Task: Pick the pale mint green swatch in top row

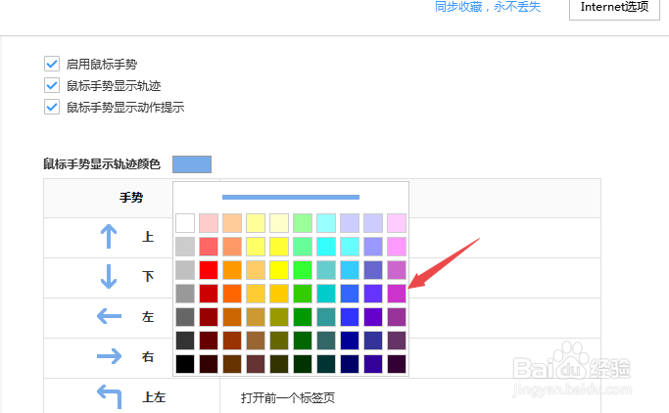Action: click(303, 223)
